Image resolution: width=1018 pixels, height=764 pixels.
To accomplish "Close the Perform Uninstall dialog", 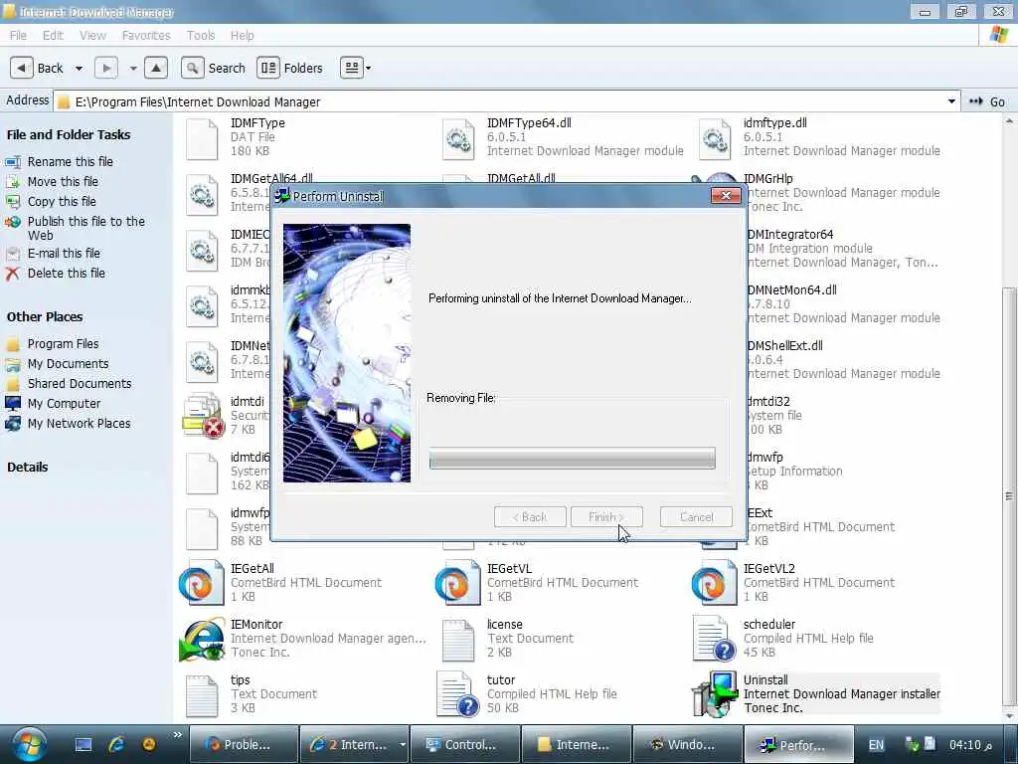I will click(726, 196).
